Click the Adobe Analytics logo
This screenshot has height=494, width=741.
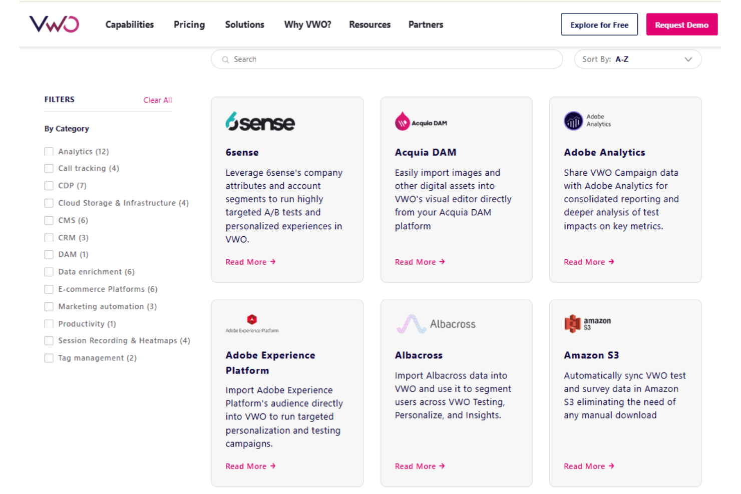pos(587,121)
